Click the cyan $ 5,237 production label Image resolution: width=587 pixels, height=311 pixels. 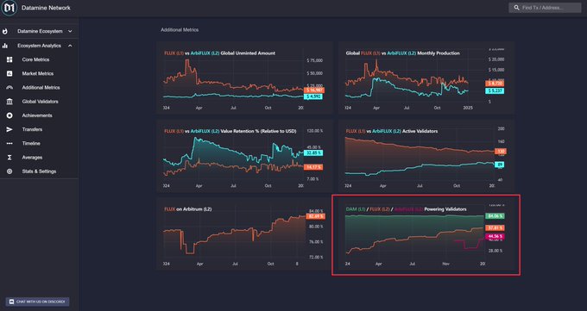(495, 90)
